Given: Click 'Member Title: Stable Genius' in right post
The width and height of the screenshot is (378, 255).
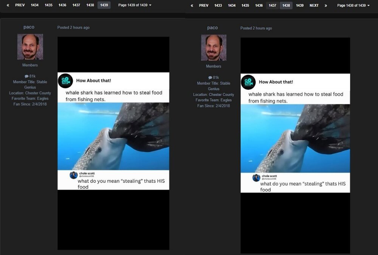Looking at the screenshot, I should click(214, 86).
